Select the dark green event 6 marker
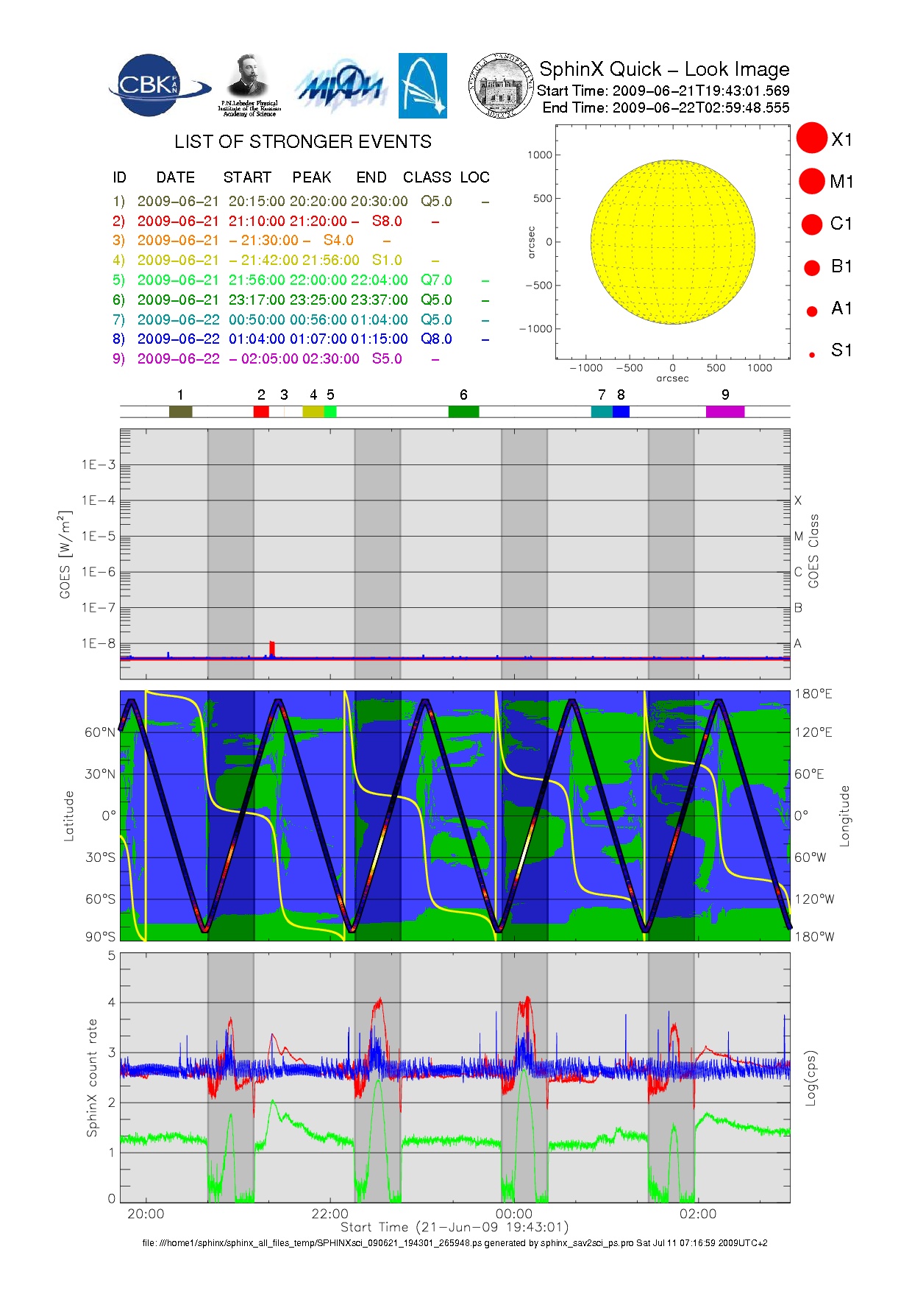 (x=463, y=411)
